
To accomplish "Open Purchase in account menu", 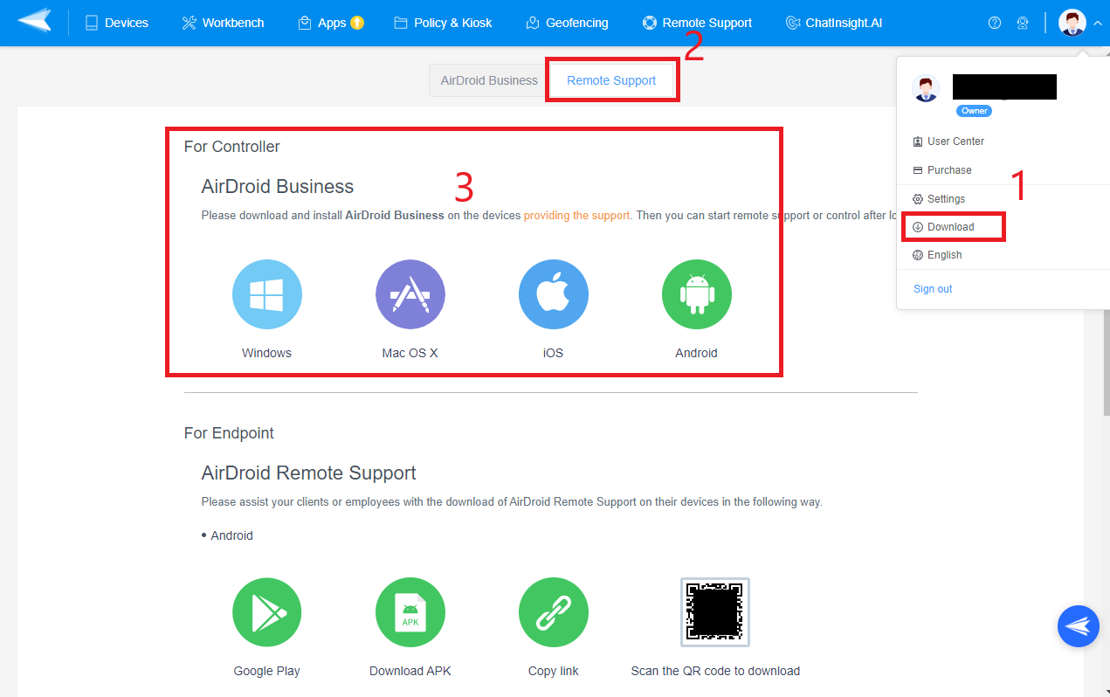I will pos(942,170).
